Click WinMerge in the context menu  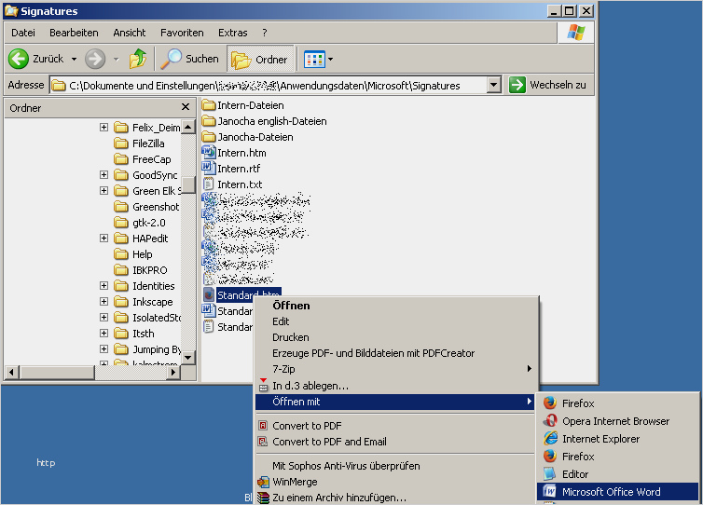coord(295,482)
